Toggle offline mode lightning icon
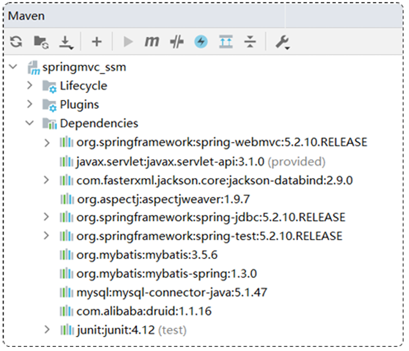The image size is (409, 351). [201, 42]
